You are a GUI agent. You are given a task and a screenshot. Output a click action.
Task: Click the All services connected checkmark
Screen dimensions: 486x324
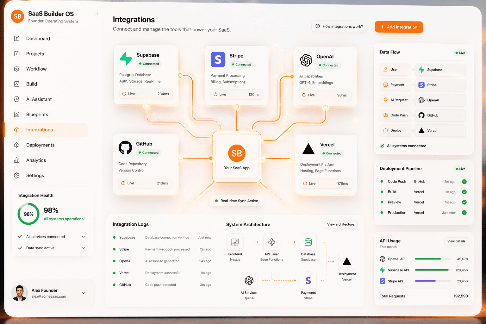click(20, 237)
